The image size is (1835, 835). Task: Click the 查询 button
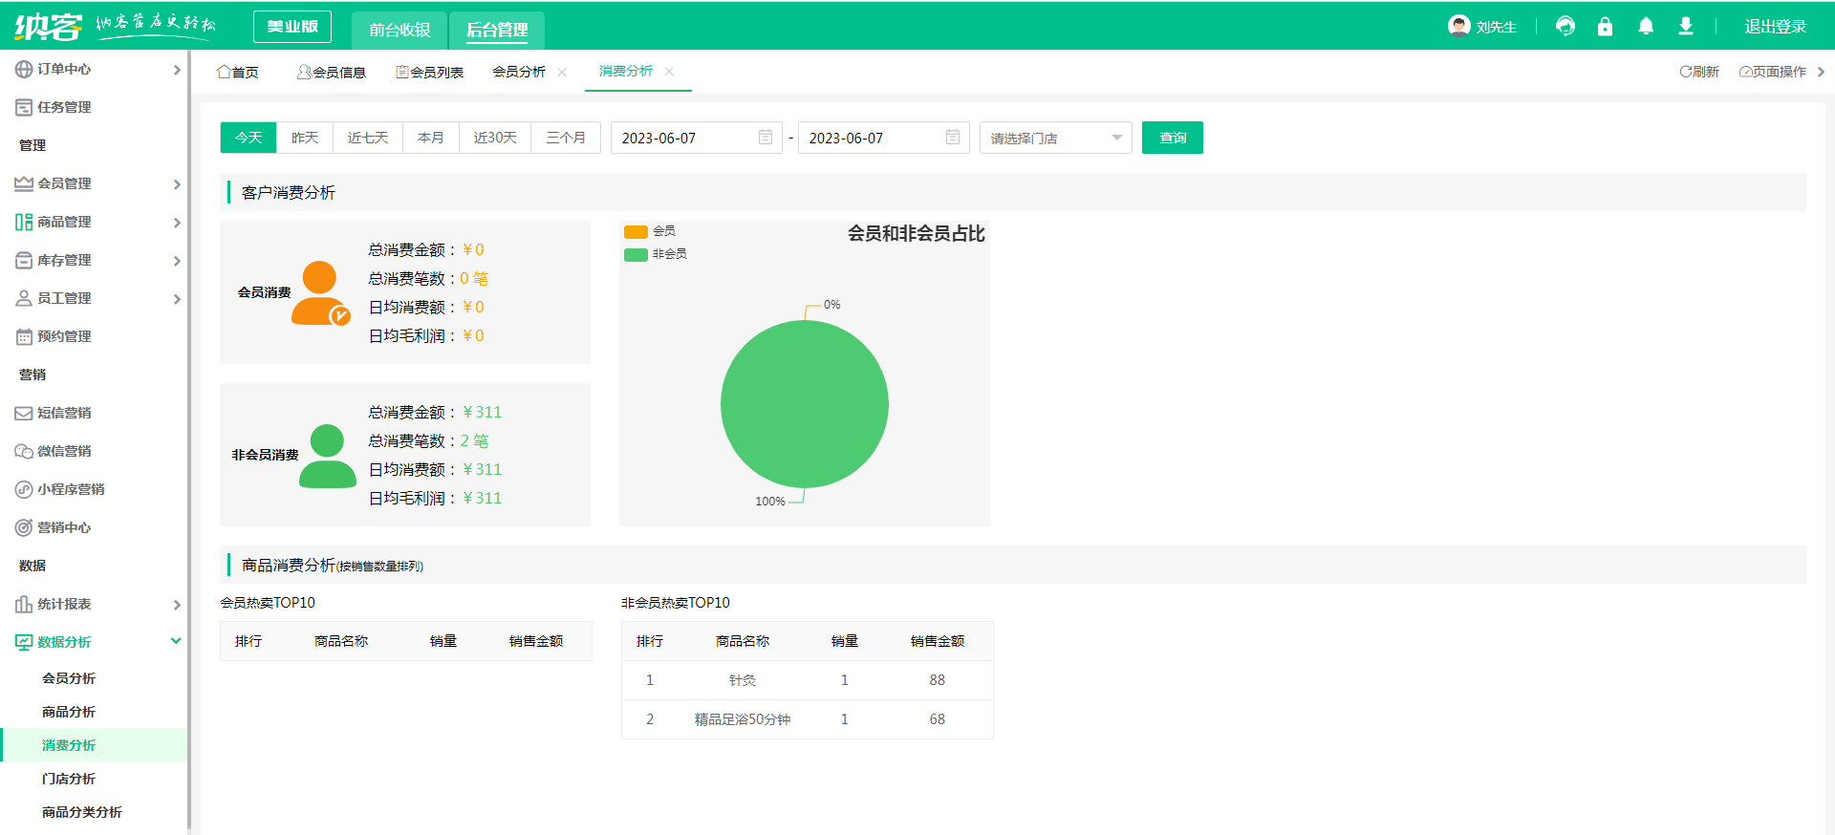(x=1173, y=138)
